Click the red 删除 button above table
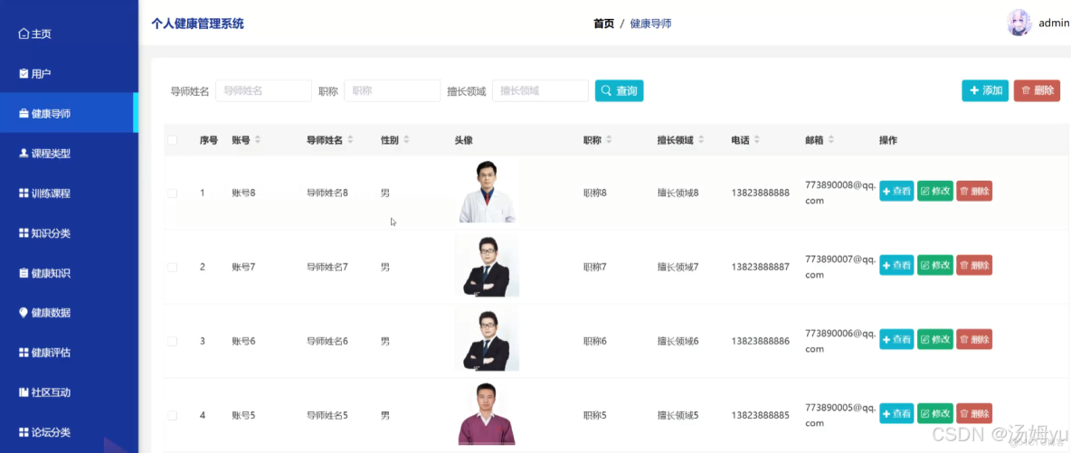1071x453 pixels. pos(1037,90)
